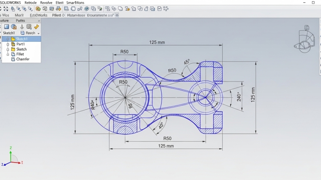This screenshot has height=180, width=321.
Task: Open the Revoh dropdown arrow
Action: point(39,33)
